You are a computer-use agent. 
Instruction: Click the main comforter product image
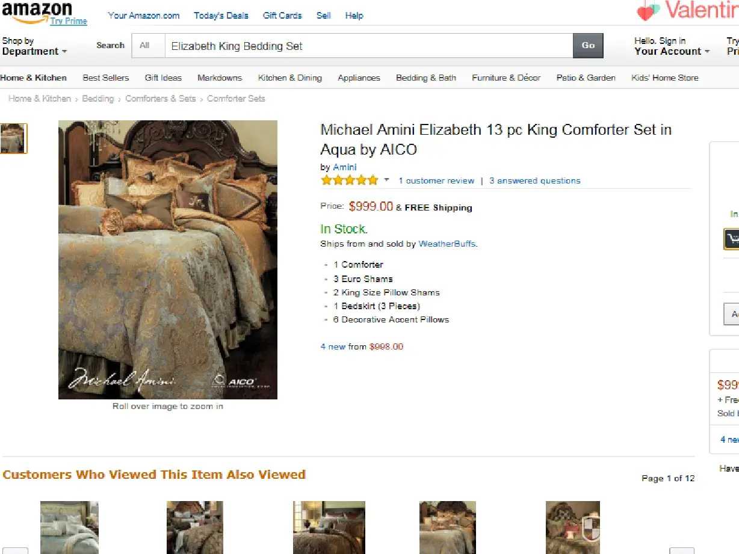coord(168,259)
